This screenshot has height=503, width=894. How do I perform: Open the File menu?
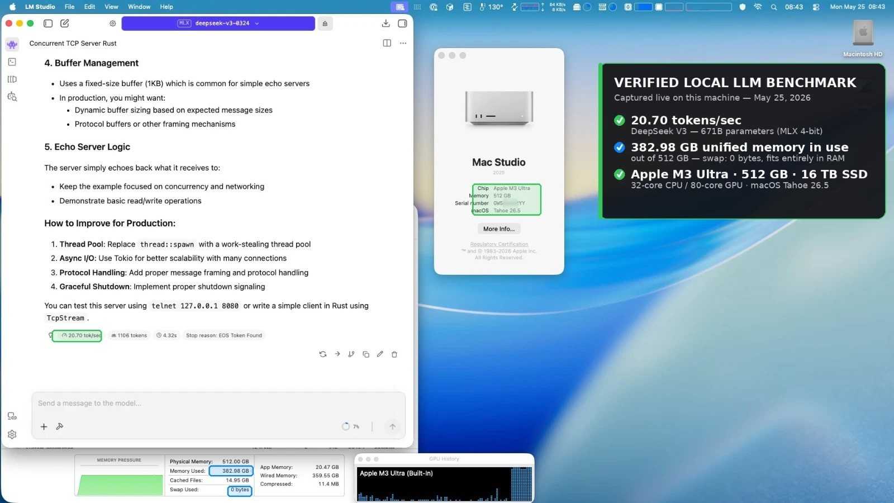click(69, 7)
